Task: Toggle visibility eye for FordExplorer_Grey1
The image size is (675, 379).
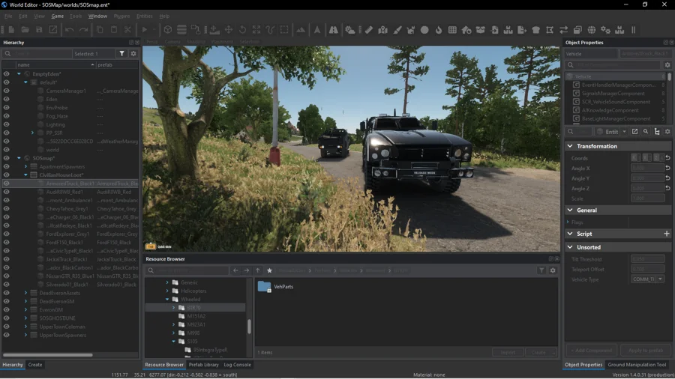Action: [7, 234]
